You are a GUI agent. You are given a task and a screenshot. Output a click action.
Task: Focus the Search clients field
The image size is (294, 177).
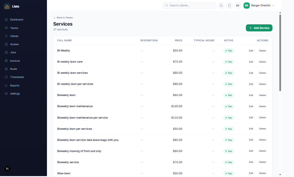189,5
